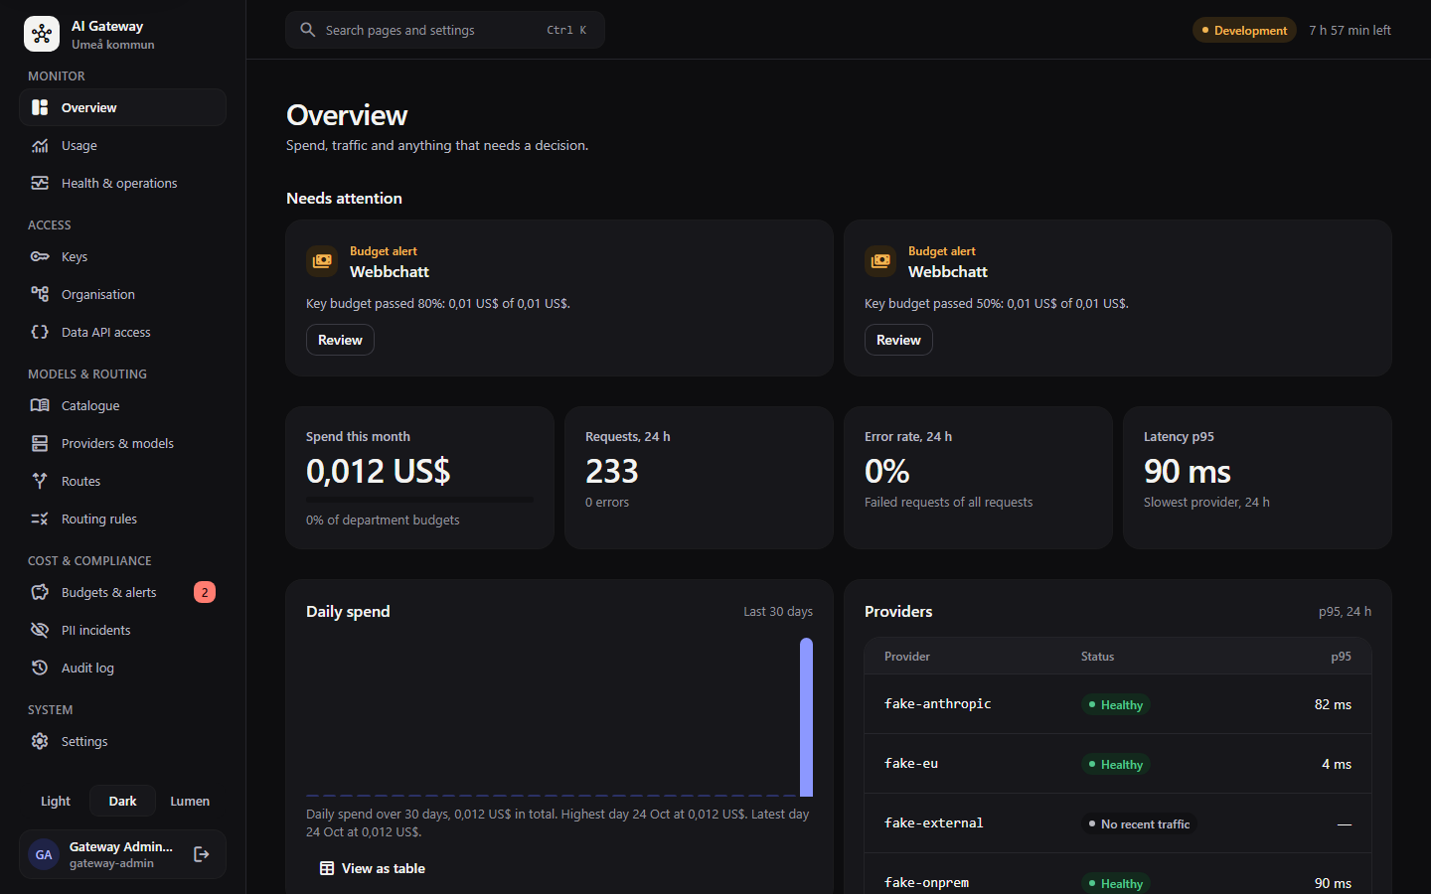Click the Development environment badge
The image size is (1431, 894).
coord(1244,30)
